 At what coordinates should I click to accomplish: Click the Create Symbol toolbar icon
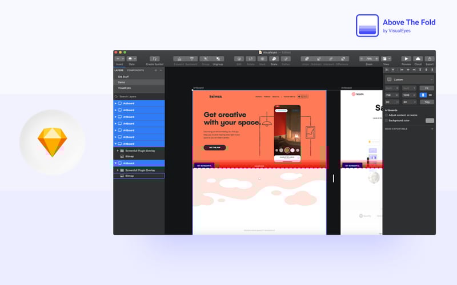154,59
